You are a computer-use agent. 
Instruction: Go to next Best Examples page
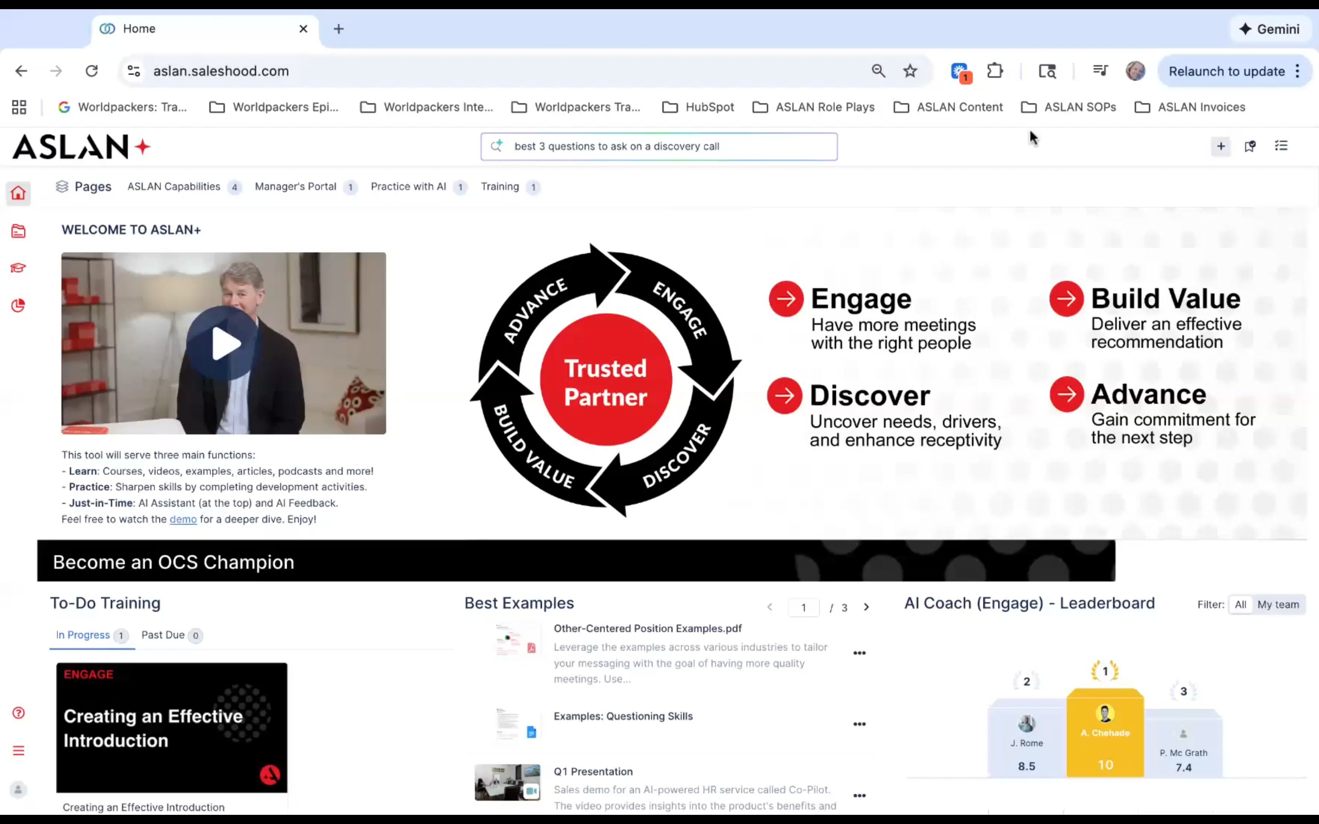[866, 607]
